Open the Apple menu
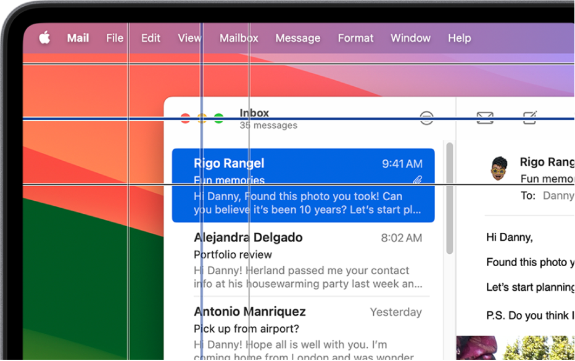 tap(44, 38)
